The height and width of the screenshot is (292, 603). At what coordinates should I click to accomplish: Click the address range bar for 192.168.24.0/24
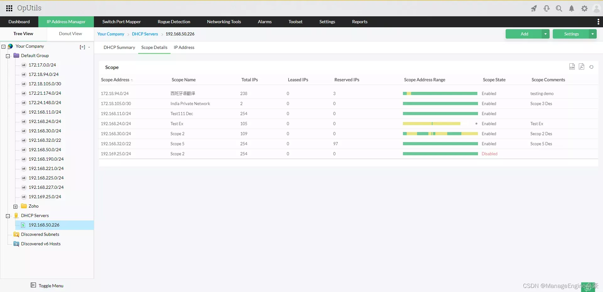click(x=432, y=124)
